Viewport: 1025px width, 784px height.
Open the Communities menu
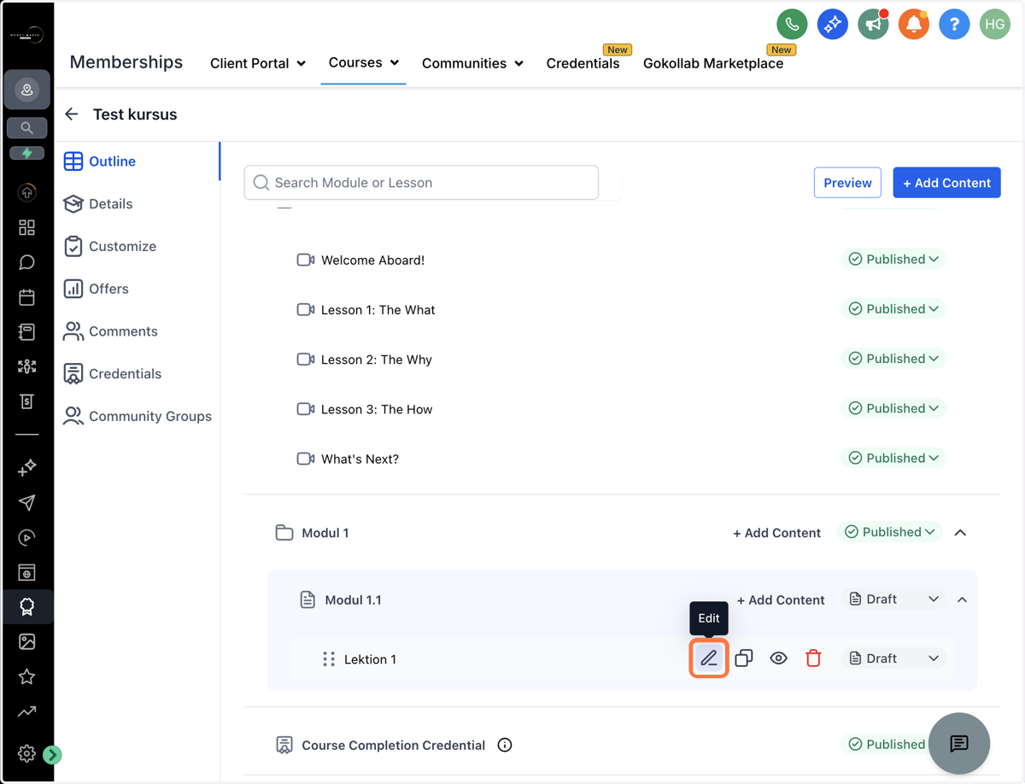pos(471,63)
